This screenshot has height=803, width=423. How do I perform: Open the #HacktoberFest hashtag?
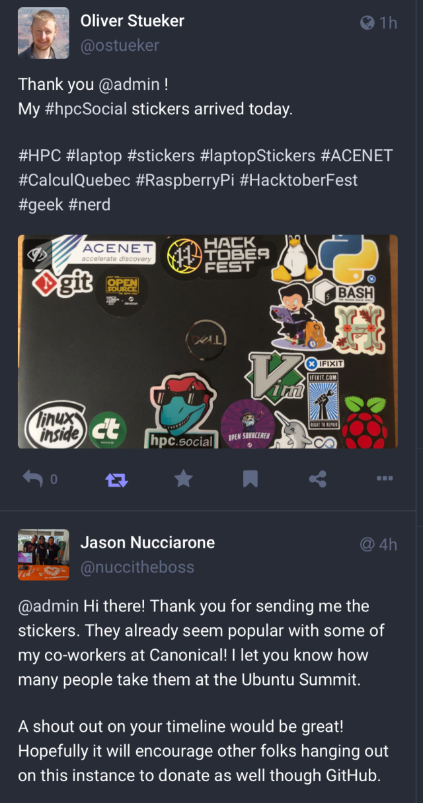[x=298, y=180]
